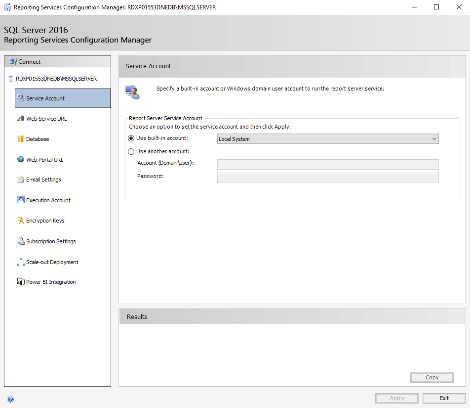Click the Apply button
The height and width of the screenshot is (408, 470).
pyautogui.click(x=397, y=398)
